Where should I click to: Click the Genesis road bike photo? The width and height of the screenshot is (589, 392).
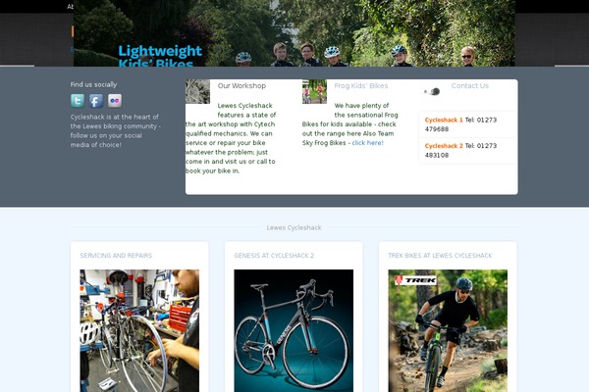click(x=294, y=331)
